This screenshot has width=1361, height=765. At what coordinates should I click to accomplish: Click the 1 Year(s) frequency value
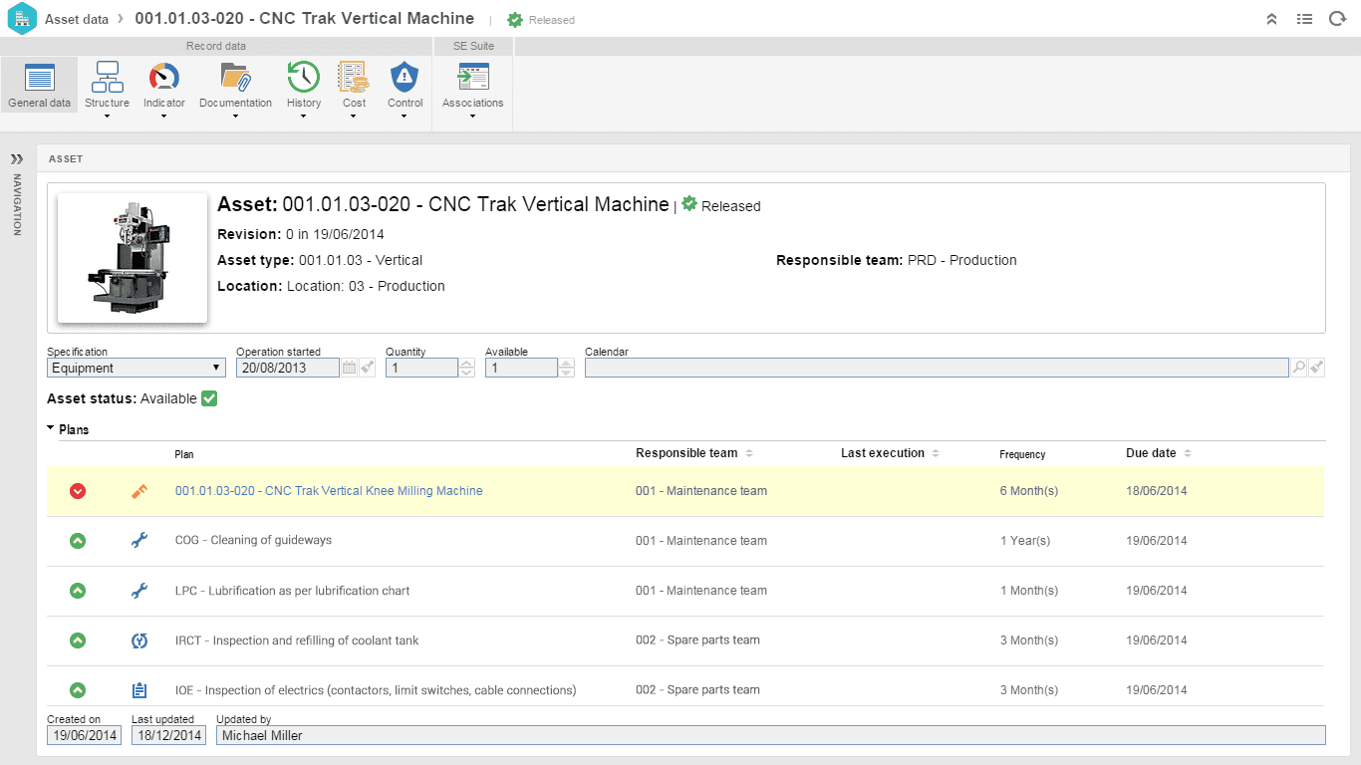coord(1025,541)
